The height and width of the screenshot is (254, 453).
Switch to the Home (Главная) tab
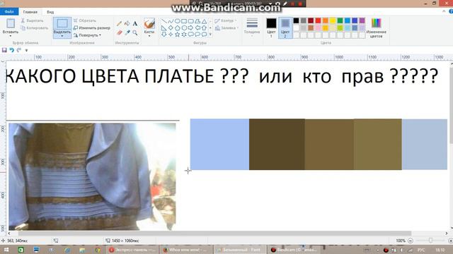click(x=30, y=12)
